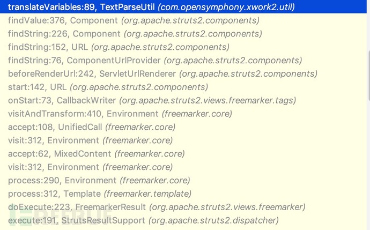Click the start:142 URL stack frame
This screenshot has height=230, width=370.
tap(108, 87)
